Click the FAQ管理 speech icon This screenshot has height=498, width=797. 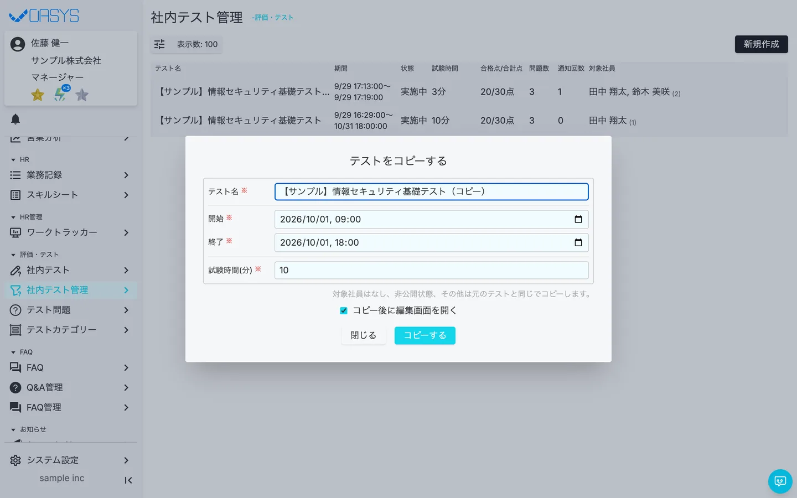pos(15,407)
